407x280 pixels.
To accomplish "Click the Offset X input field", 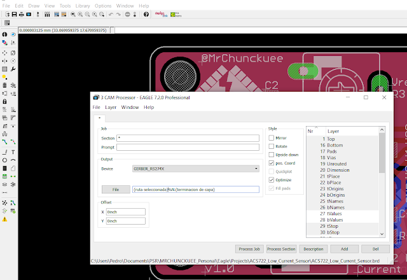I will point(126,212).
